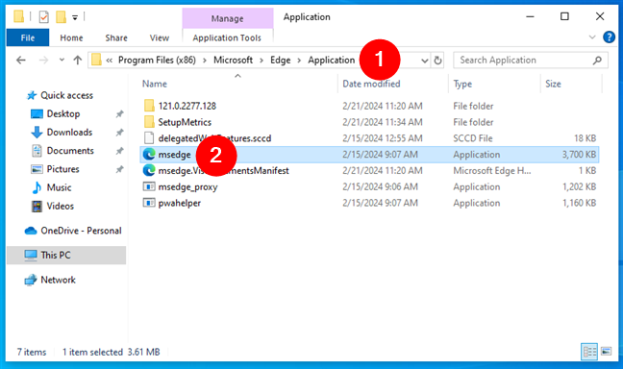The image size is (623, 369).
Task: Click the Search Application input field
Action: [x=530, y=60]
